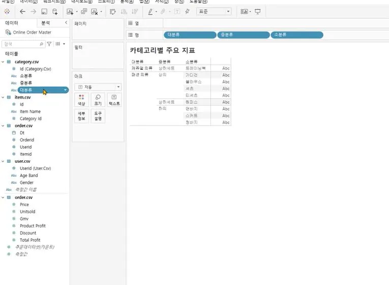Screen dimensions: 389x285
Task: Click the 색상 color marks card
Action: pos(81,100)
